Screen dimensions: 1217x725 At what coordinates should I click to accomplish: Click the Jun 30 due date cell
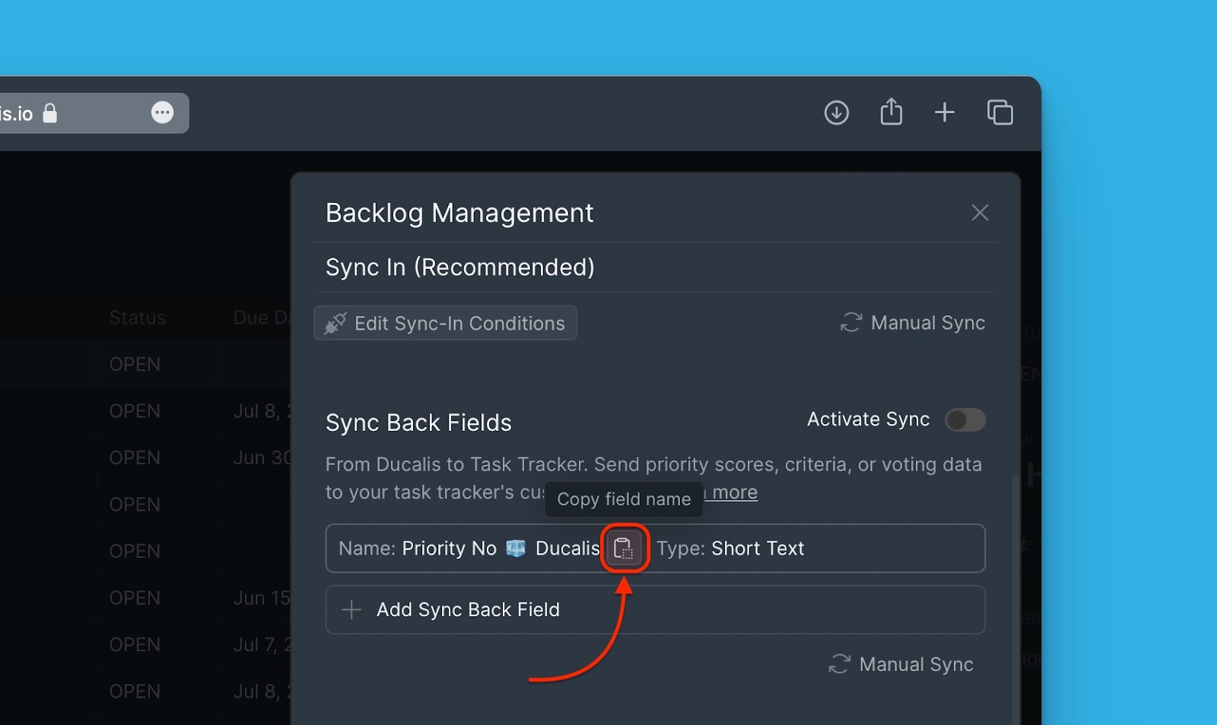(262, 457)
